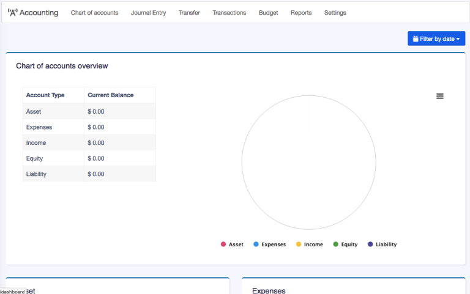The image size is (470, 294).
Task: Click the Accounting logo icon
Action: coord(12,12)
